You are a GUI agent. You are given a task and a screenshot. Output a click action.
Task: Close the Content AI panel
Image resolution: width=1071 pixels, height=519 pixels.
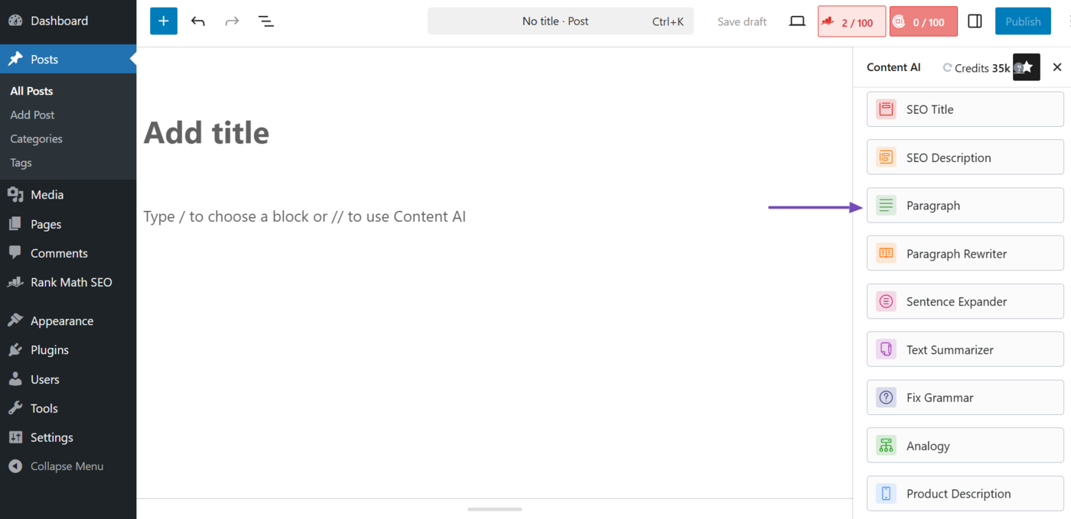1057,67
